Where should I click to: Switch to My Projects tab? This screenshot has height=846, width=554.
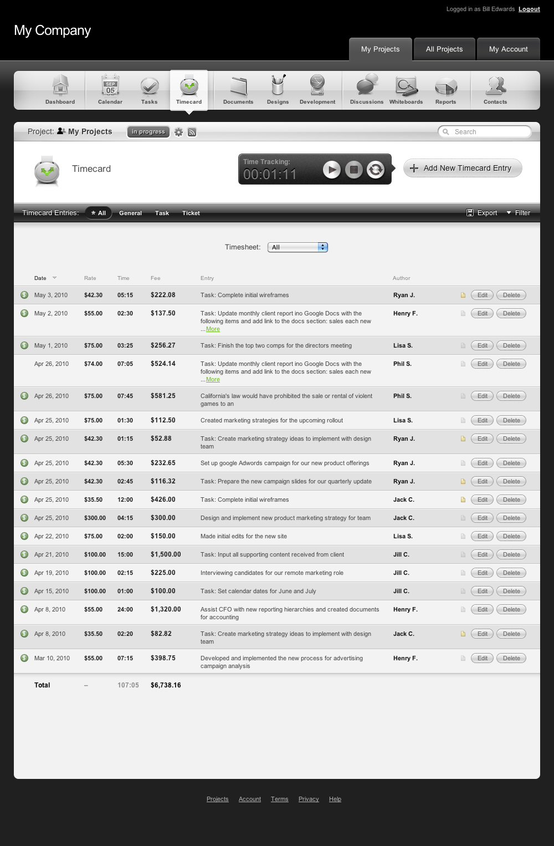click(x=380, y=49)
